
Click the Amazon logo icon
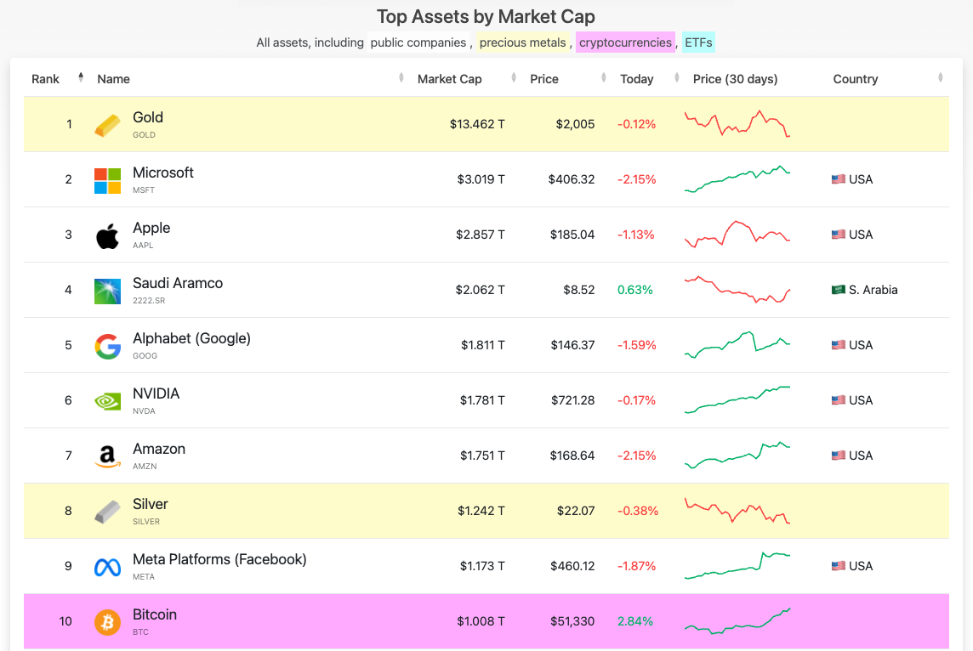pos(107,457)
